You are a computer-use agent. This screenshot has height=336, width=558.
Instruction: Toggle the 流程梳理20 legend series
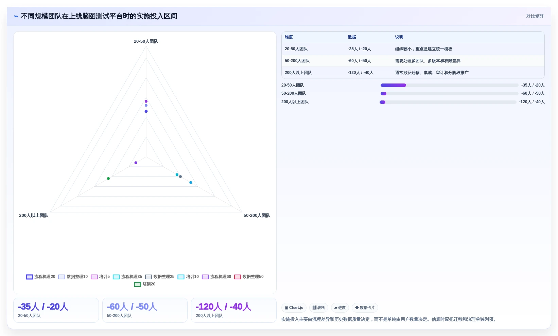click(x=40, y=277)
